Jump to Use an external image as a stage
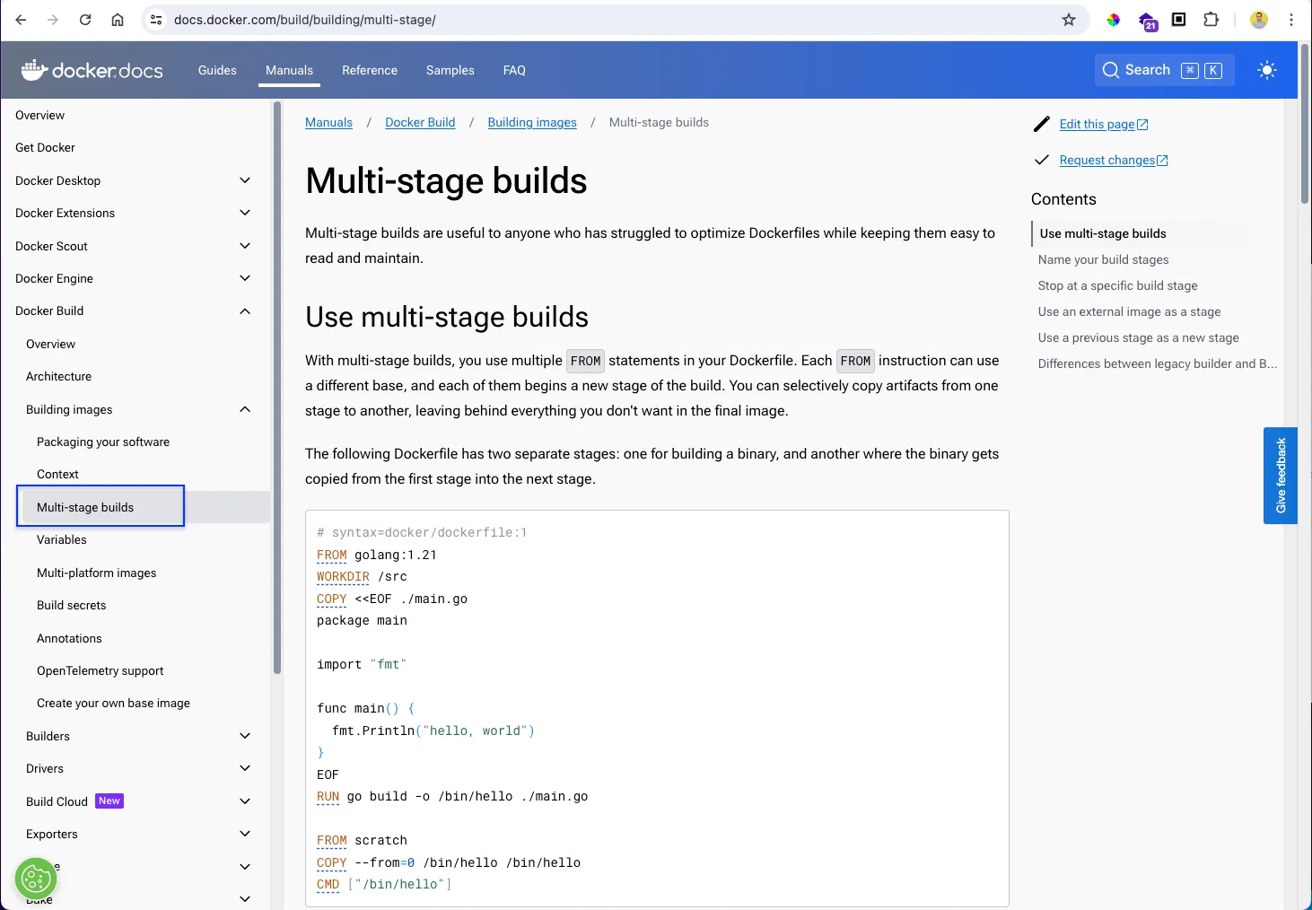1312x910 pixels. (1129, 311)
